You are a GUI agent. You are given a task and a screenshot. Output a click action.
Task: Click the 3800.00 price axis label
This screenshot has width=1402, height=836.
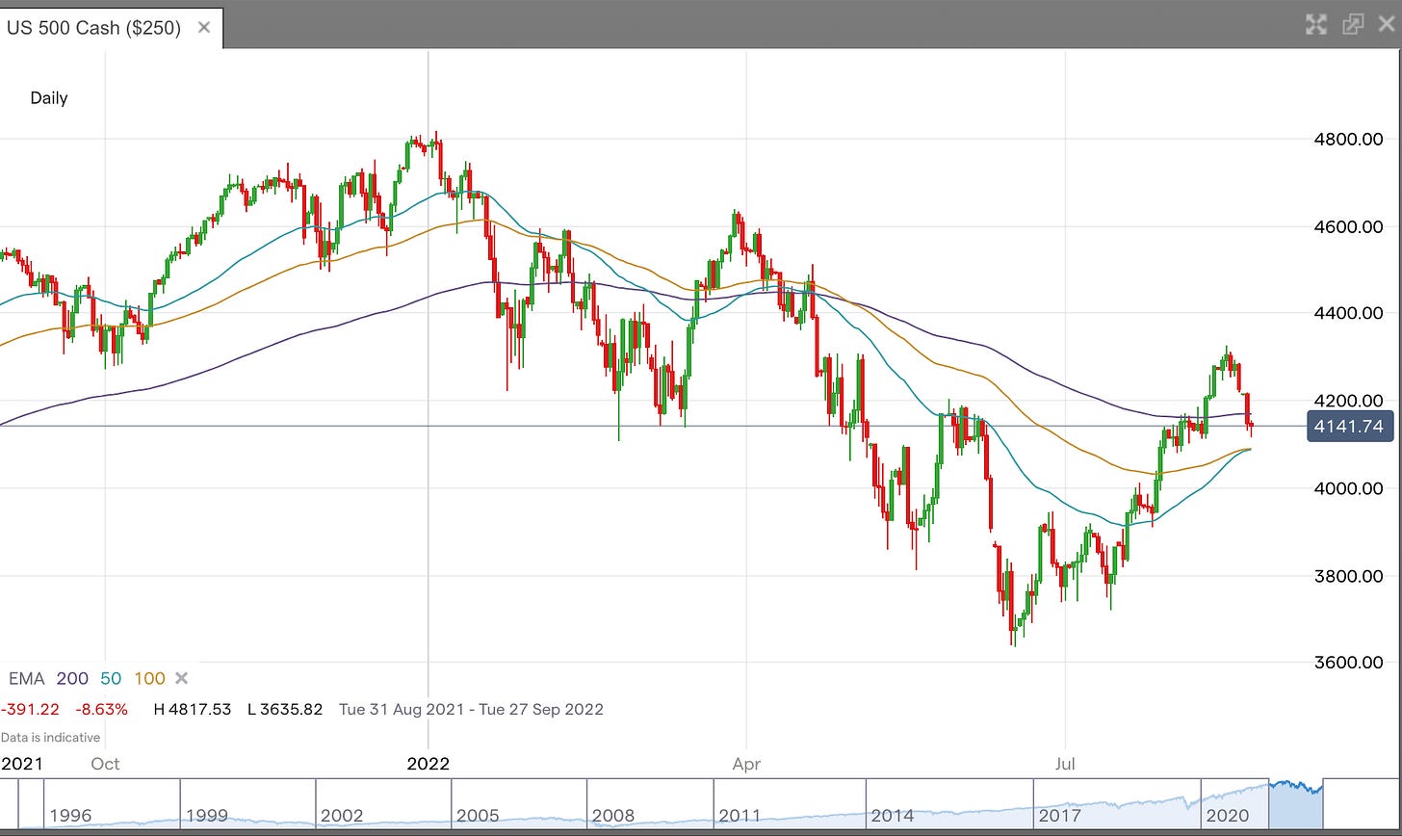pyautogui.click(x=1348, y=576)
